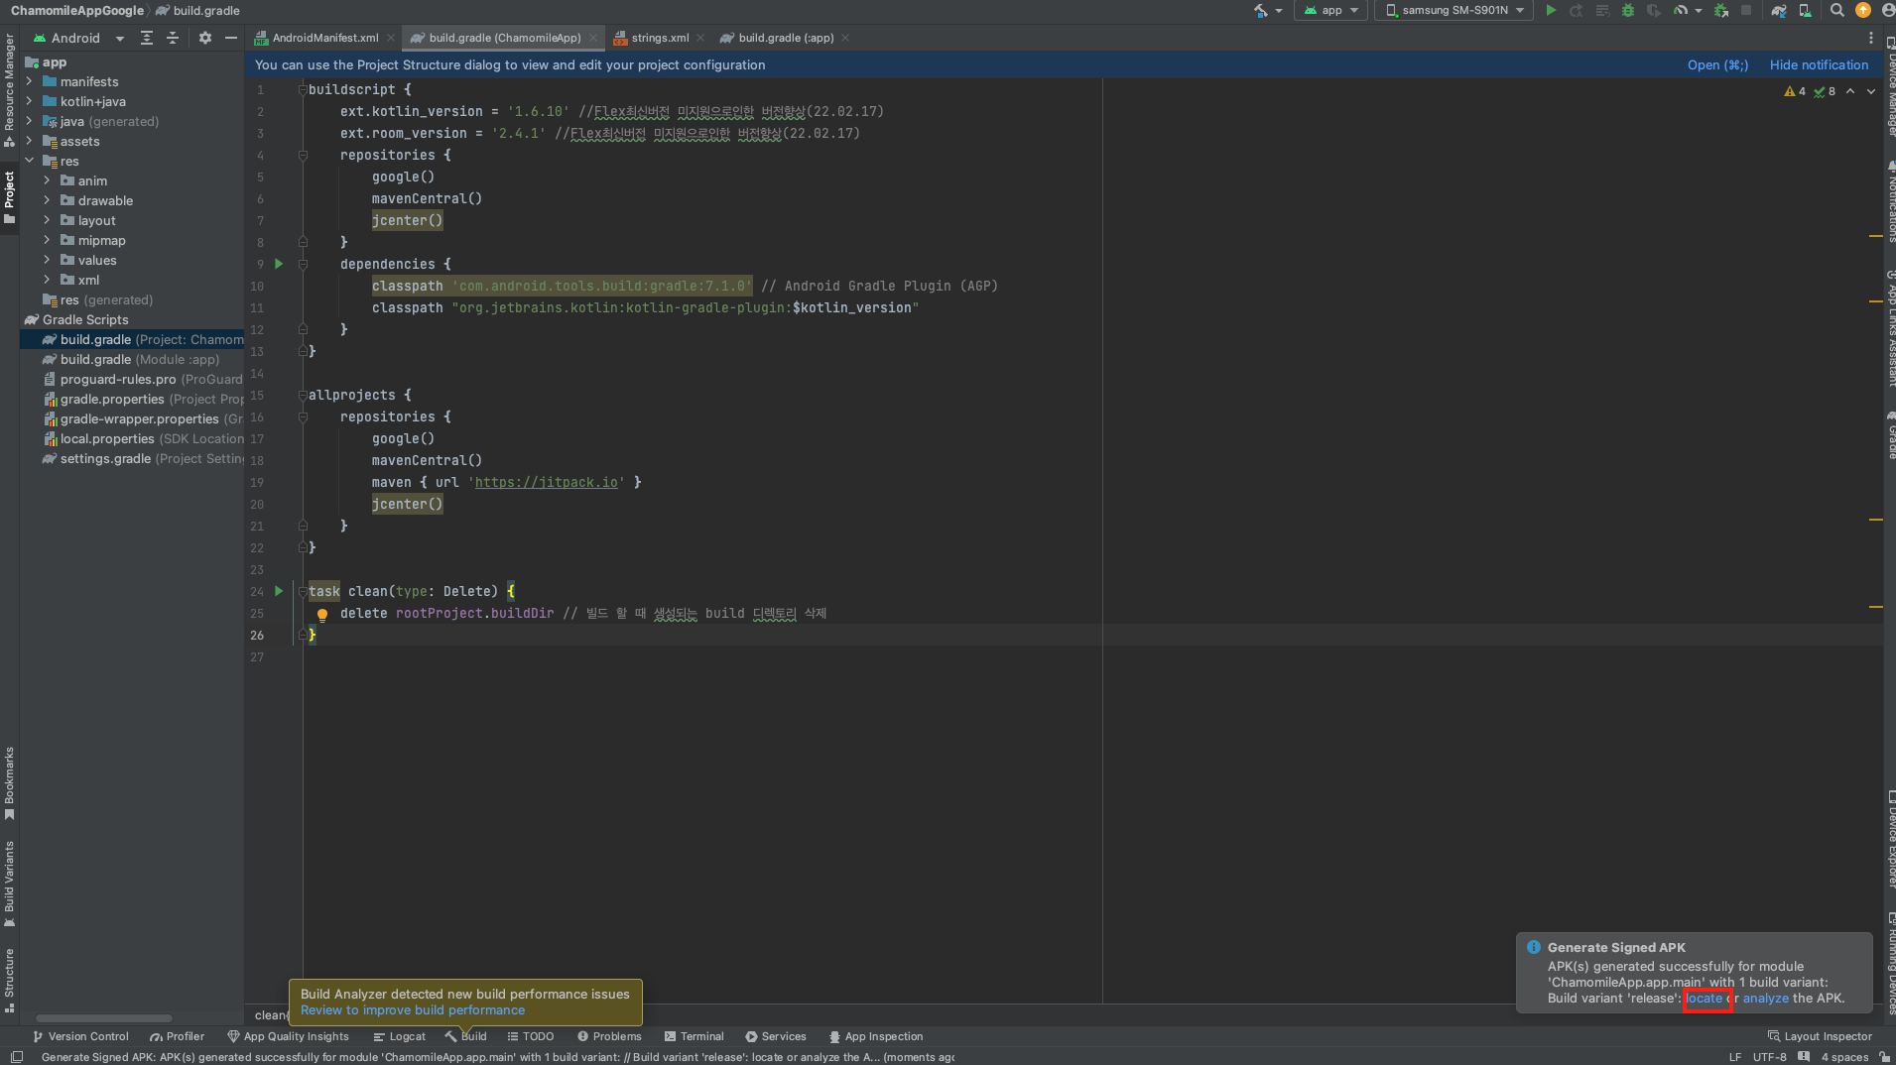Open Search Everywhere magnifier icon
Image resolution: width=1896 pixels, height=1065 pixels.
pyautogui.click(x=1837, y=10)
